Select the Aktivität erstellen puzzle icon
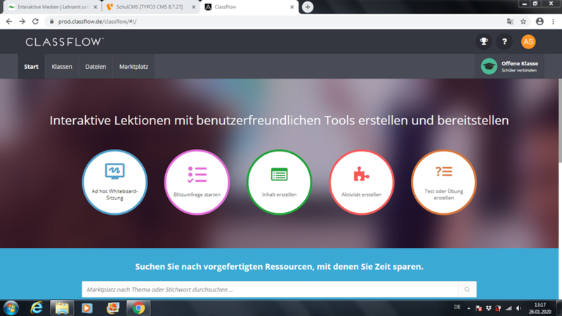The width and height of the screenshot is (562, 316). tap(361, 182)
